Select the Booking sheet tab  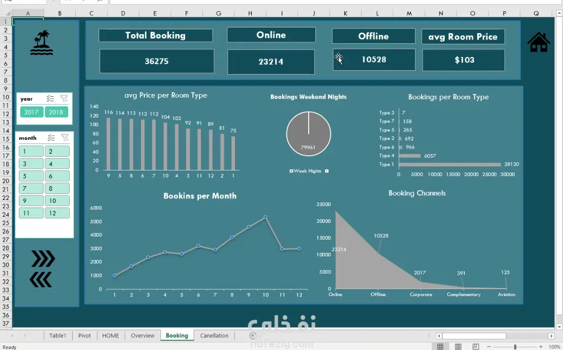click(x=177, y=336)
